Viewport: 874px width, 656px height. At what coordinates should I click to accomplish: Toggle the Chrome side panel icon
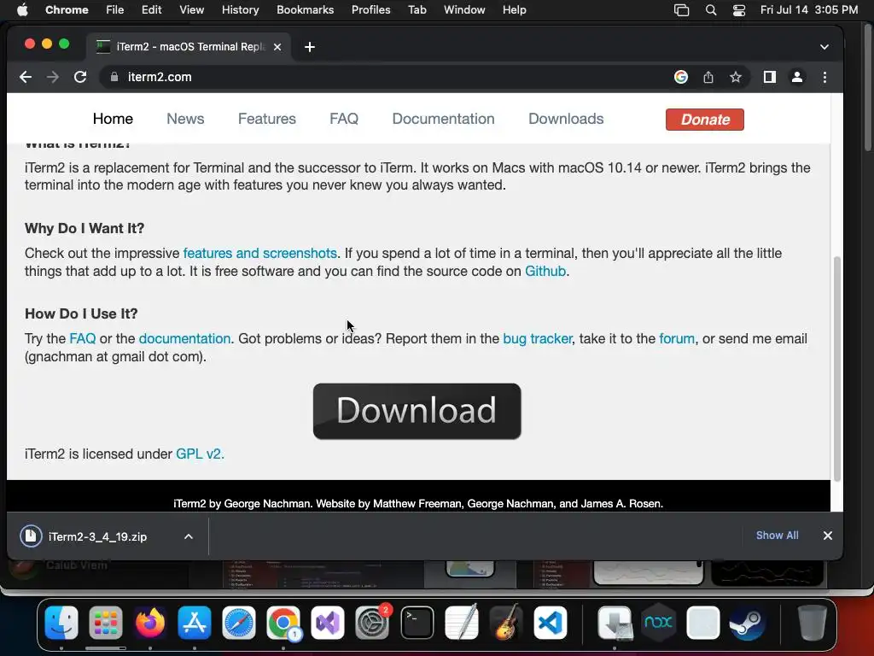pyautogui.click(x=770, y=77)
